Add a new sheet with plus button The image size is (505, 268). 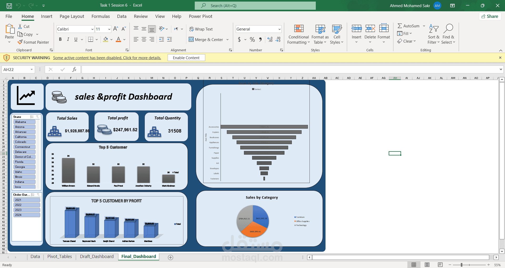[171, 257]
